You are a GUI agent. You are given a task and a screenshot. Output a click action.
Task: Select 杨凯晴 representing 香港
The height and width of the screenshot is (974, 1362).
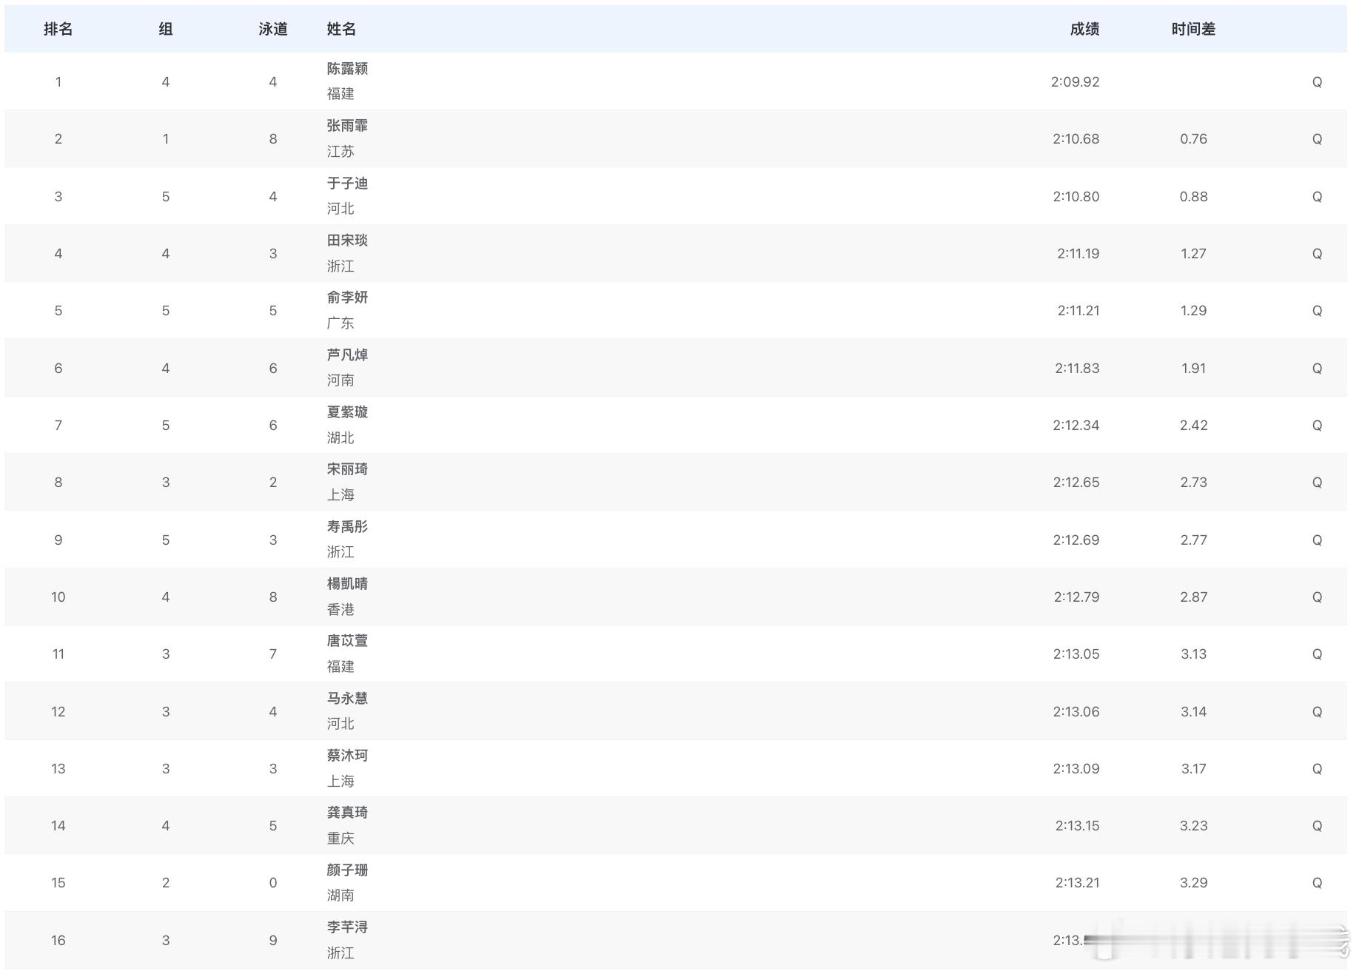[x=346, y=584]
